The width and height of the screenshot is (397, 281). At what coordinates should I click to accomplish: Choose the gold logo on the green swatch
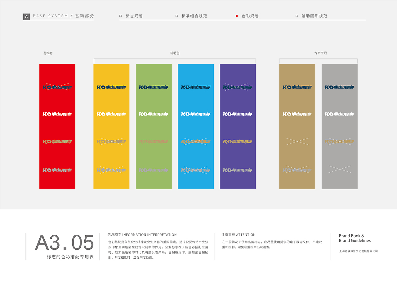[x=154, y=142]
